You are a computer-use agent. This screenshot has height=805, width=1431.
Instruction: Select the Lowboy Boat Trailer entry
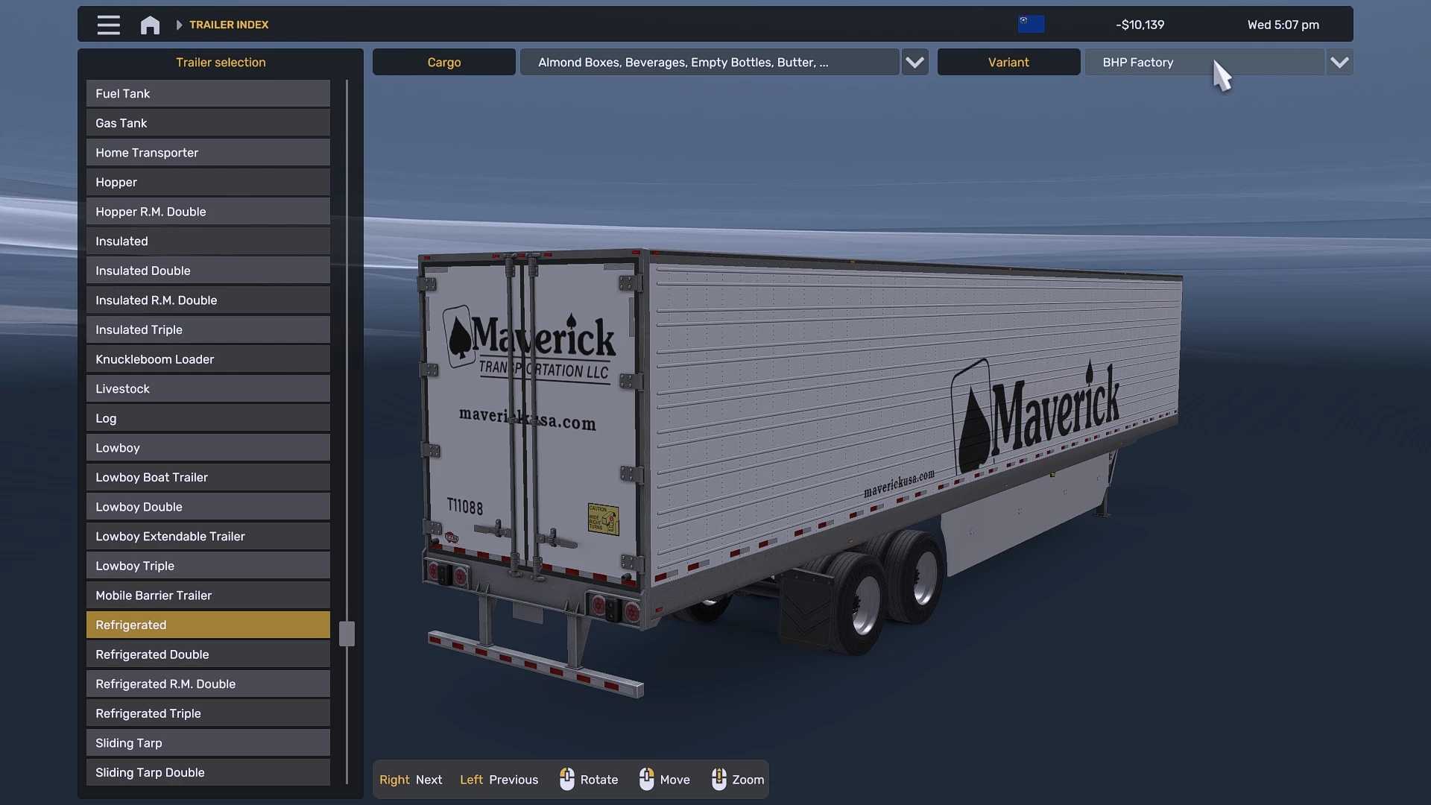click(x=208, y=477)
